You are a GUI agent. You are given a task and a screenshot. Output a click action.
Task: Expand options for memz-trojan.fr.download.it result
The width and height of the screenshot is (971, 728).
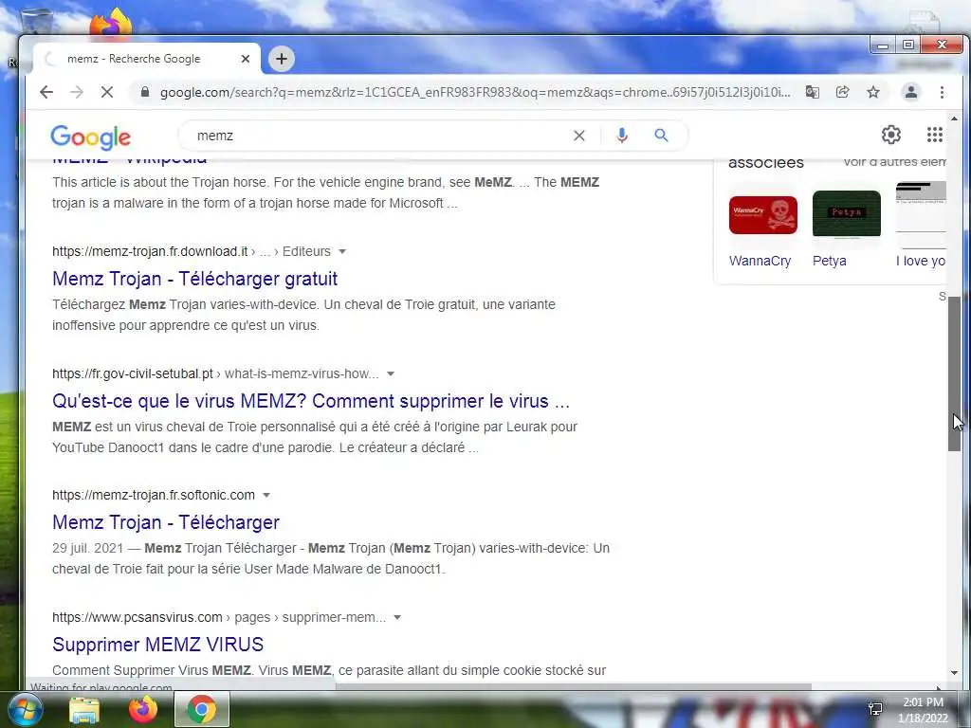point(341,251)
